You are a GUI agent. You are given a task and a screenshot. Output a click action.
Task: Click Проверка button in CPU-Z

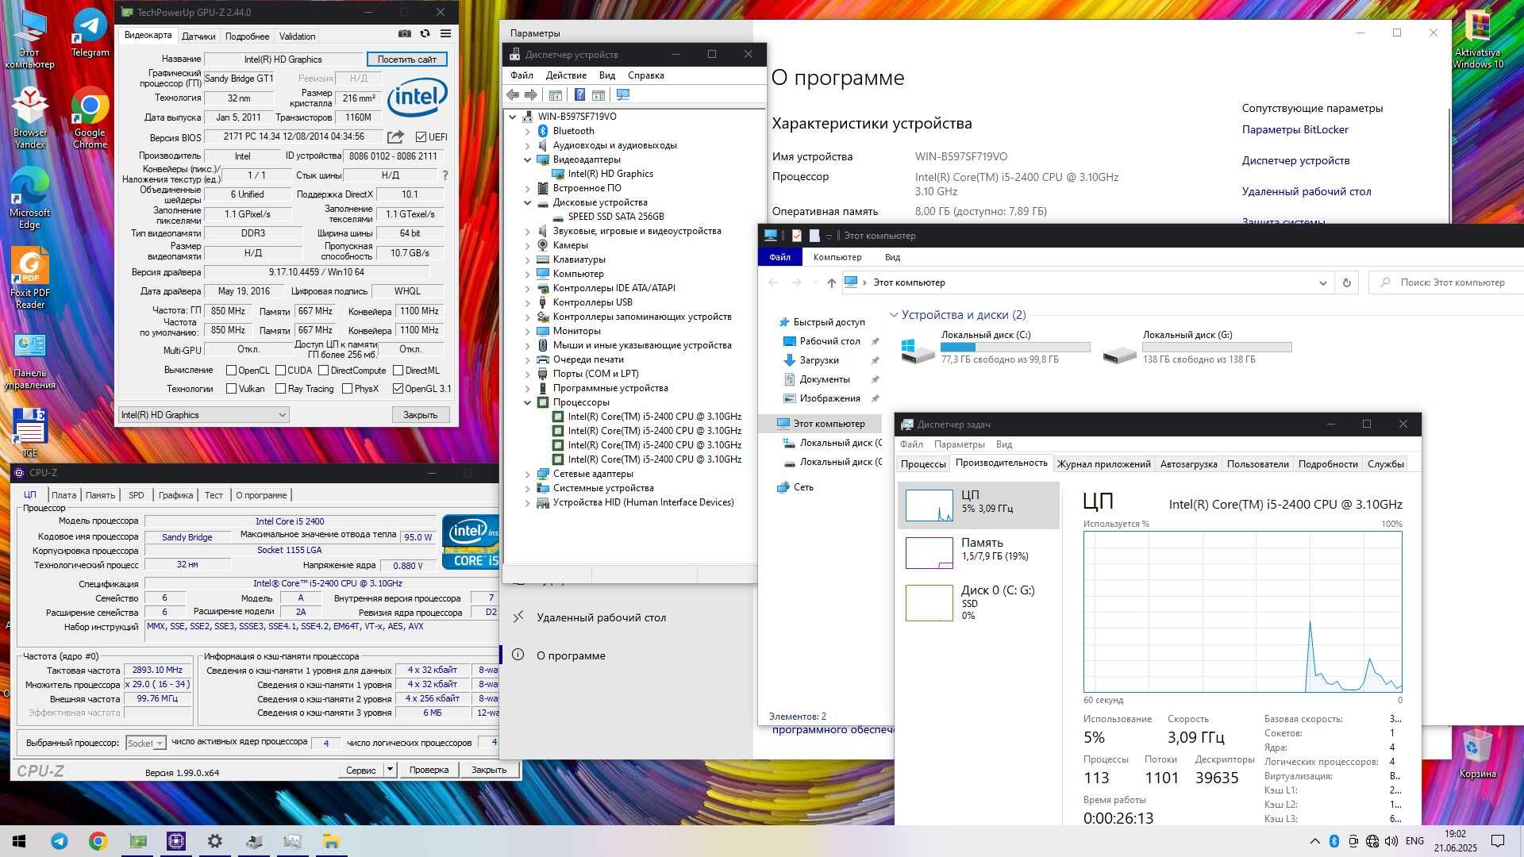point(429,770)
